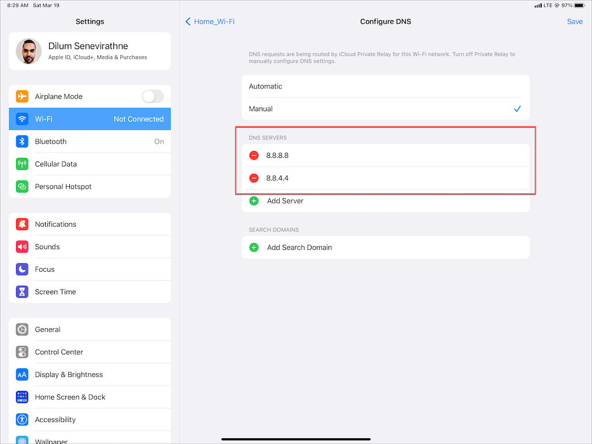Toggle the Airplane Mode switch
The height and width of the screenshot is (444, 592).
[x=153, y=97]
